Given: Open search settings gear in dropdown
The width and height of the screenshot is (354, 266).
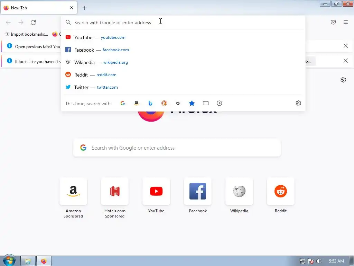Looking at the screenshot, I should tap(298, 103).
